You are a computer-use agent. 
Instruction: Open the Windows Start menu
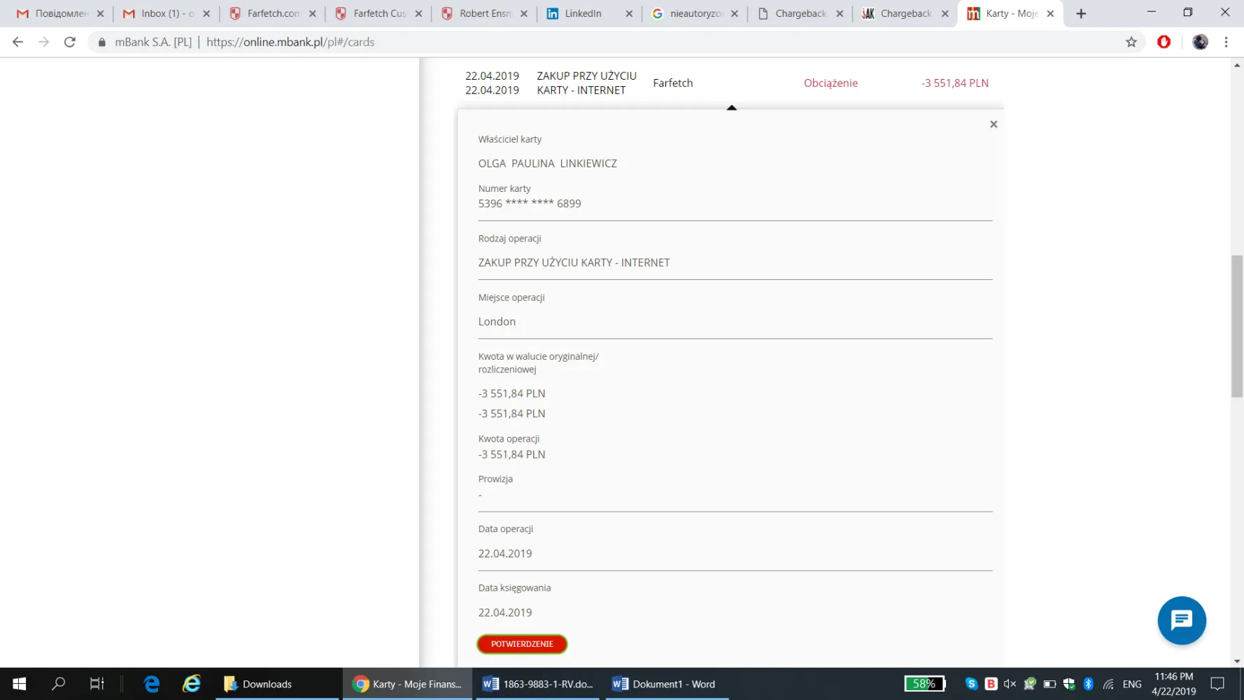click(x=19, y=684)
